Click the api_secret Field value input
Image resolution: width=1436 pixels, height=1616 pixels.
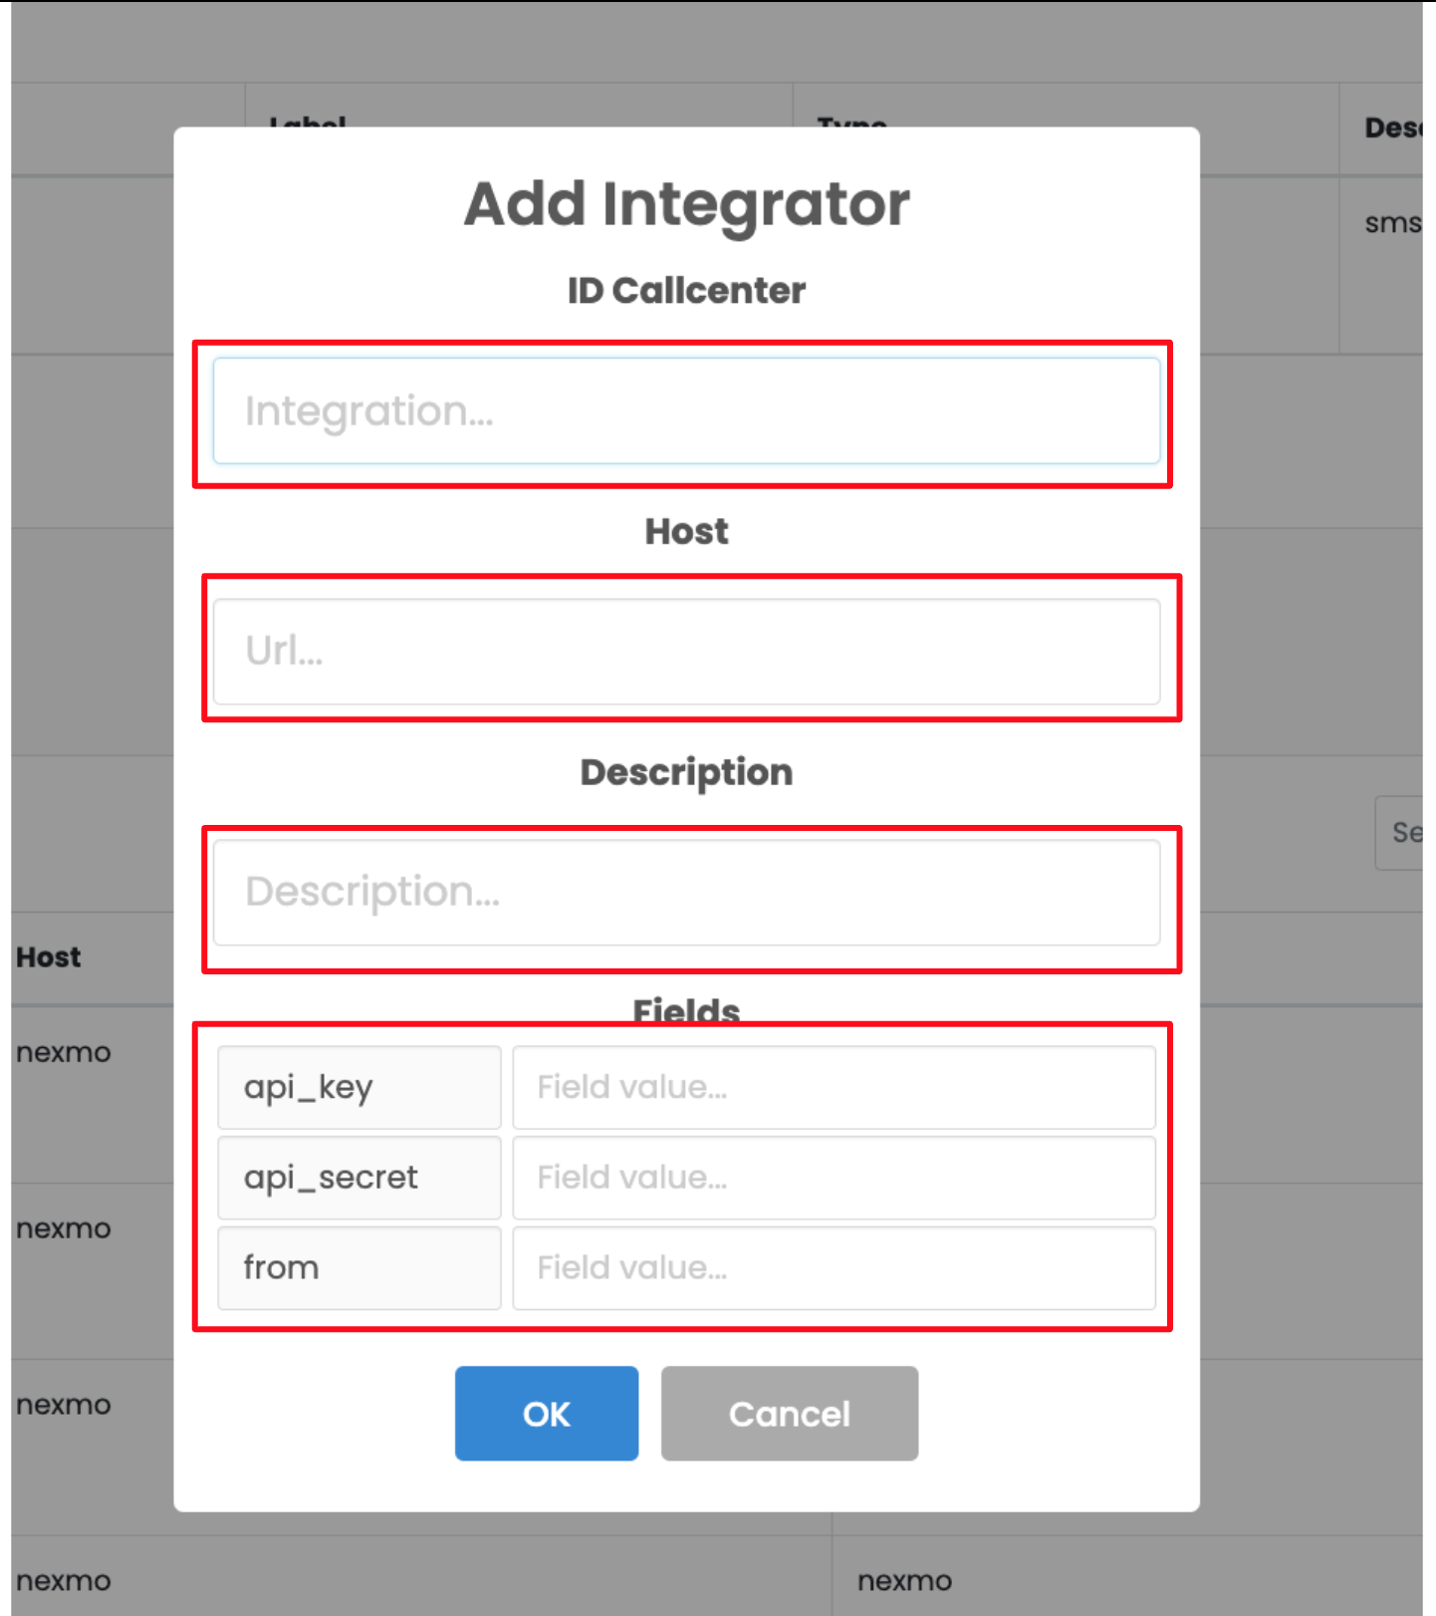[x=834, y=1178]
